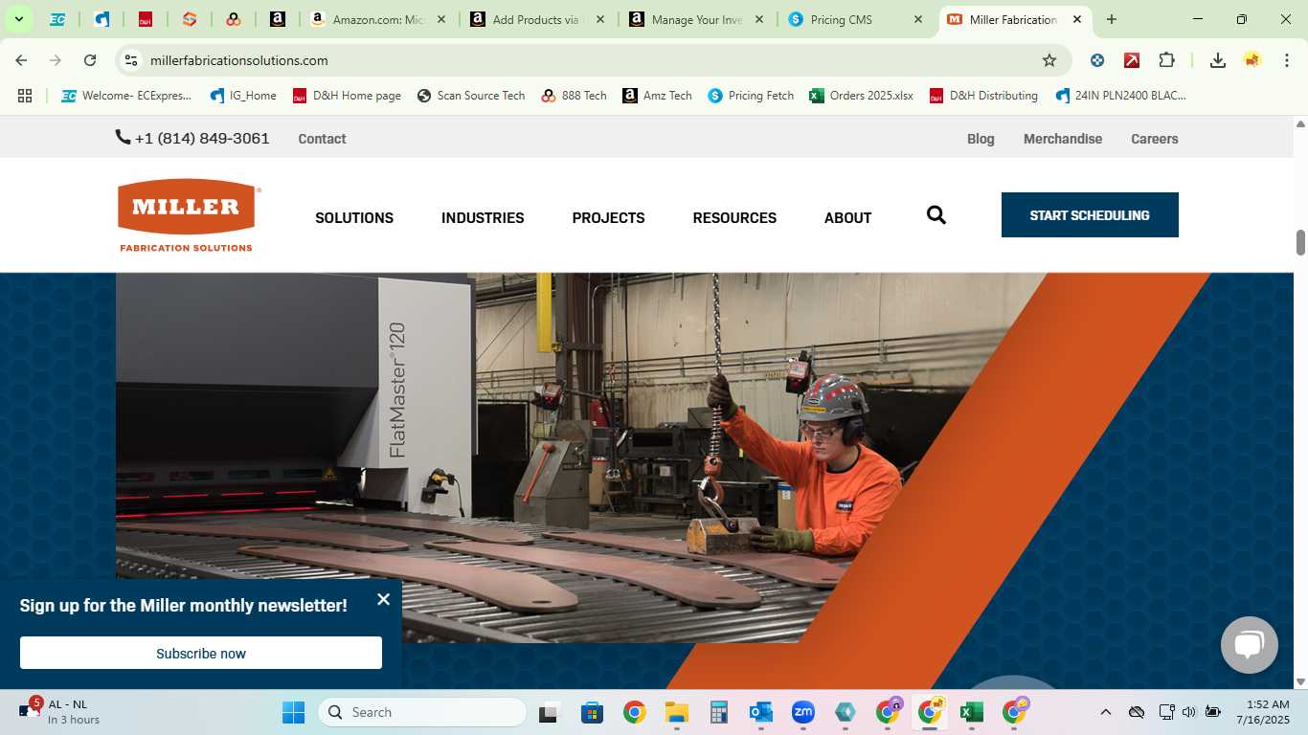Open Microsoft Store from the taskbar
The height and width of the screenshot is (735, 1308).
point(592,712)
